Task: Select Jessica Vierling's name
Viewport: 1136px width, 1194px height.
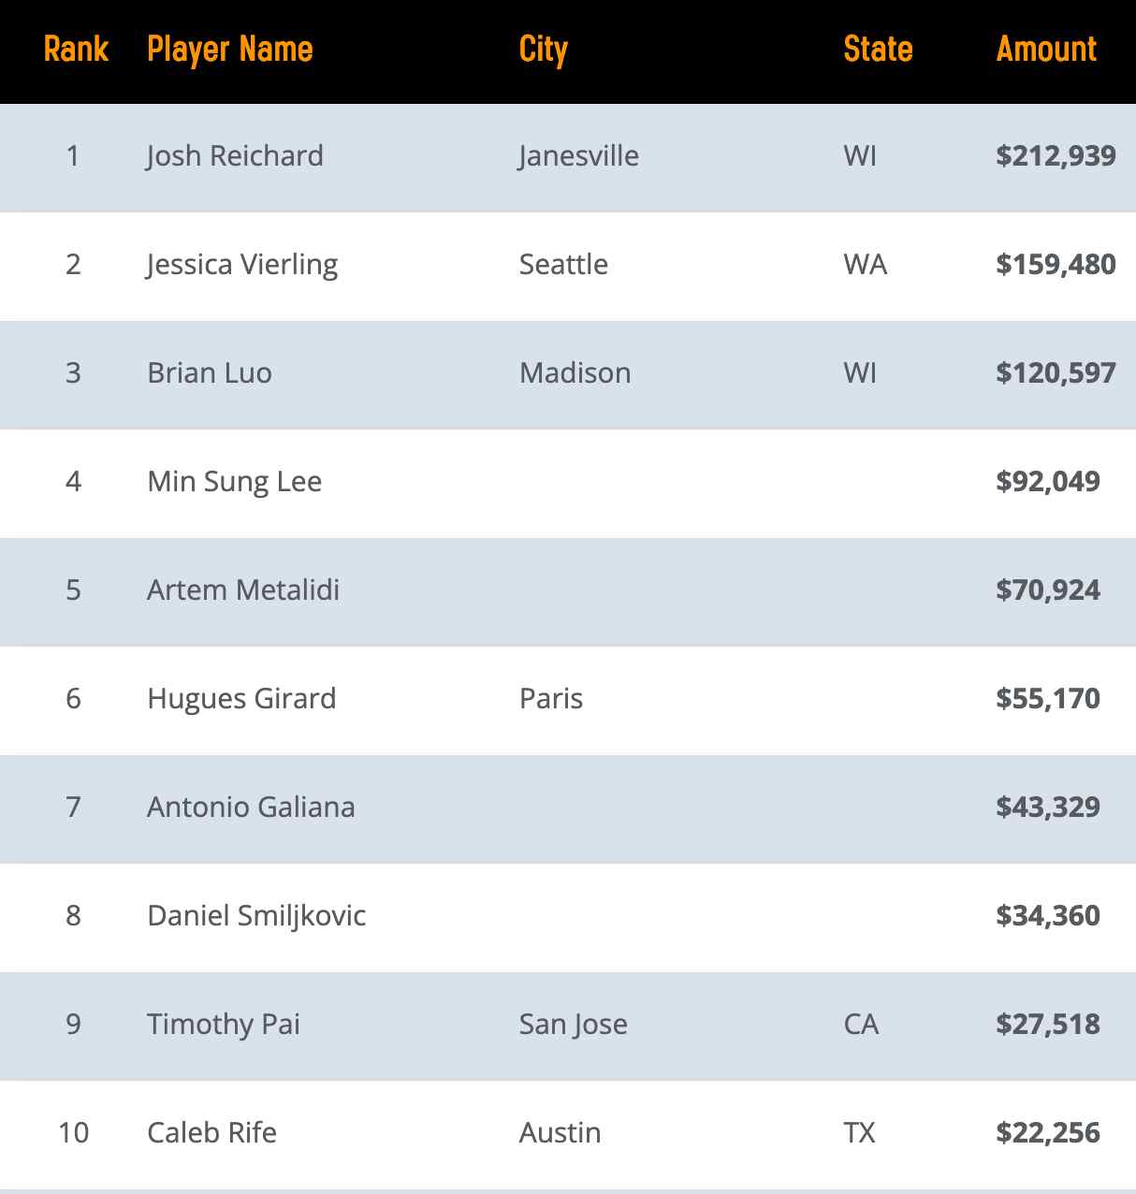Action: point(242,265)
